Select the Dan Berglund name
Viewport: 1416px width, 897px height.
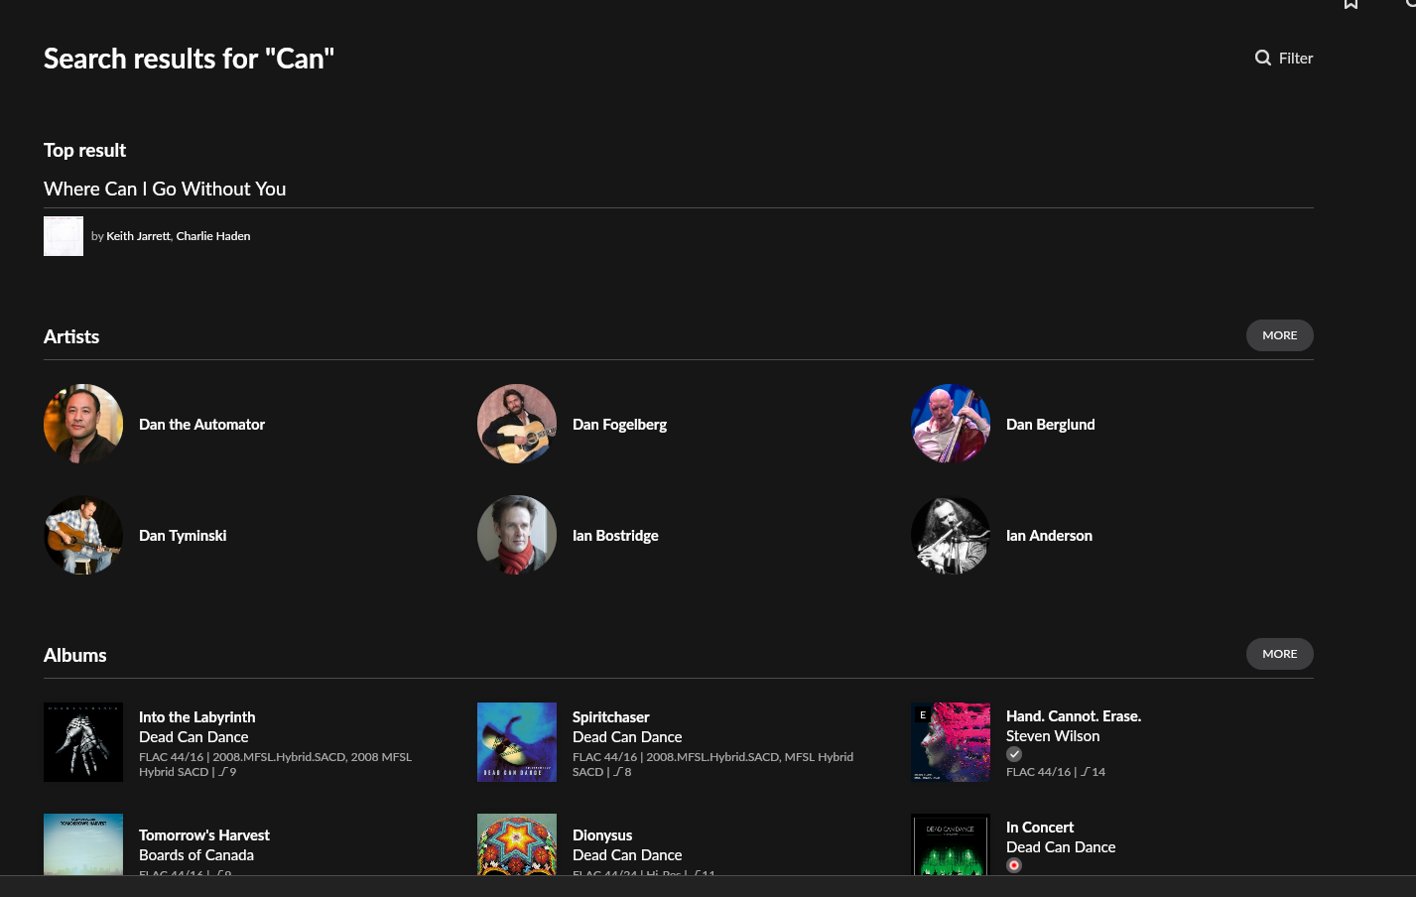(1051, 425)
